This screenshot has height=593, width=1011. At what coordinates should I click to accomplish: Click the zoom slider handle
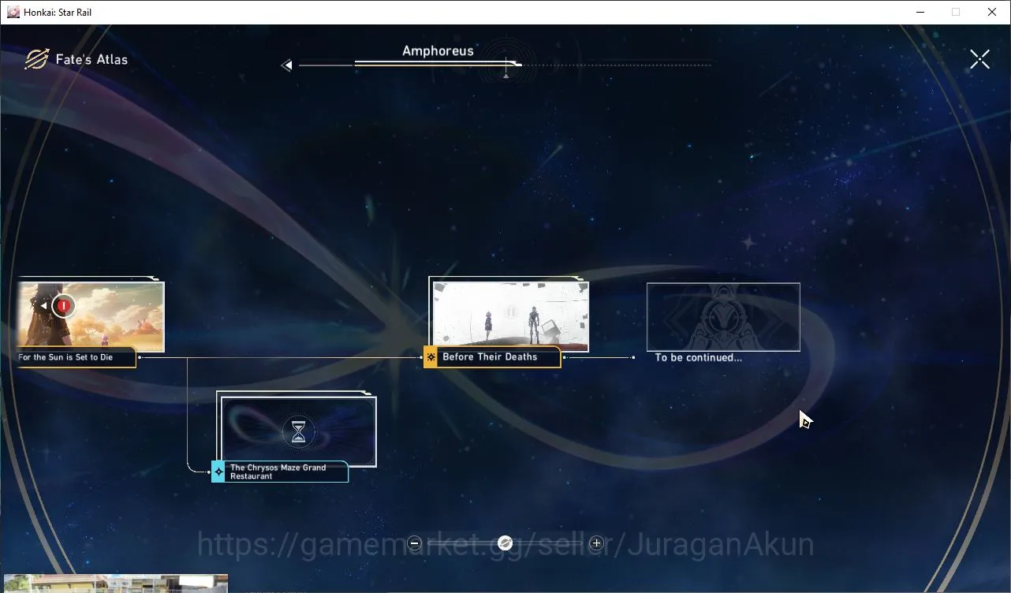click(505, 543)
